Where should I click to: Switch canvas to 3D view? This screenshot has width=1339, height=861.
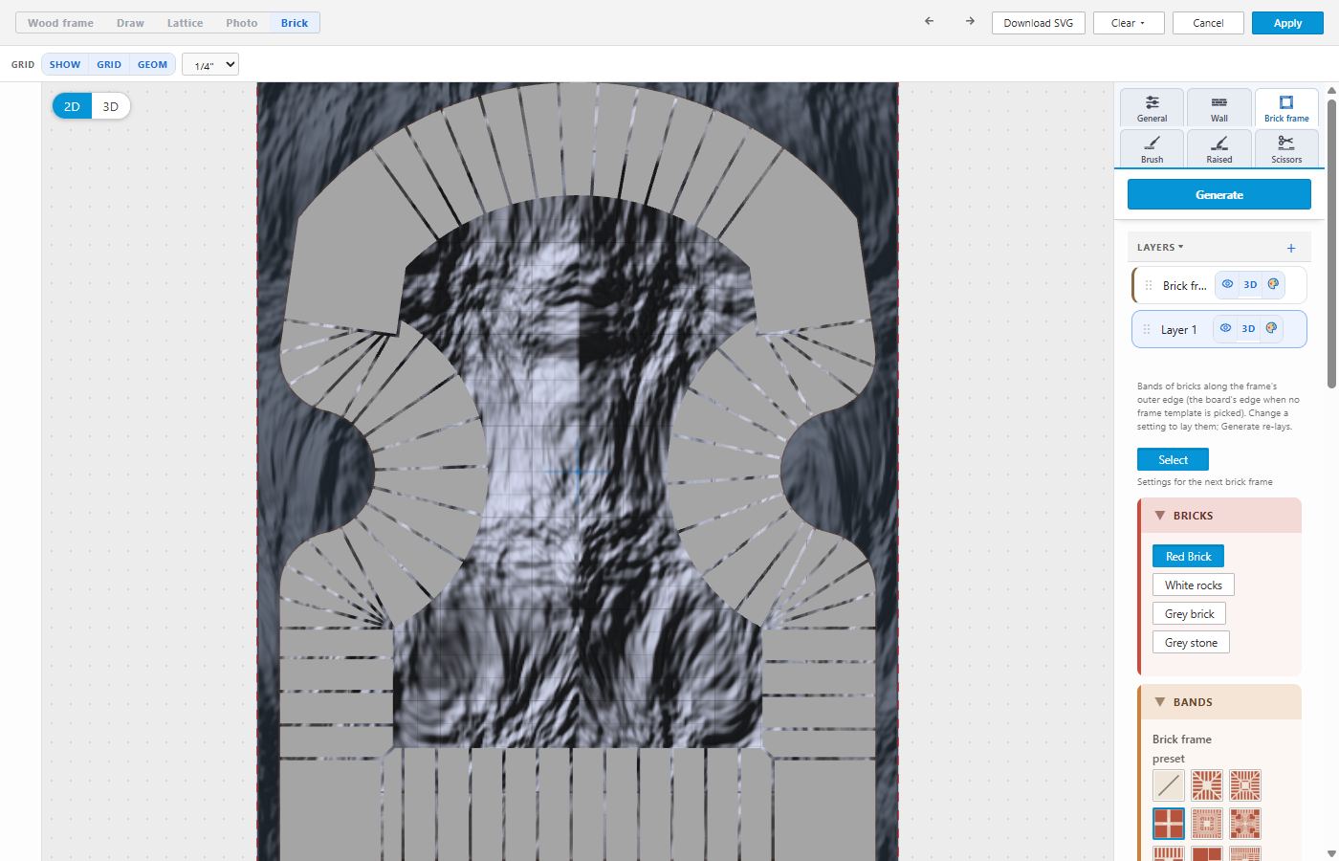(x=111, y=106)
